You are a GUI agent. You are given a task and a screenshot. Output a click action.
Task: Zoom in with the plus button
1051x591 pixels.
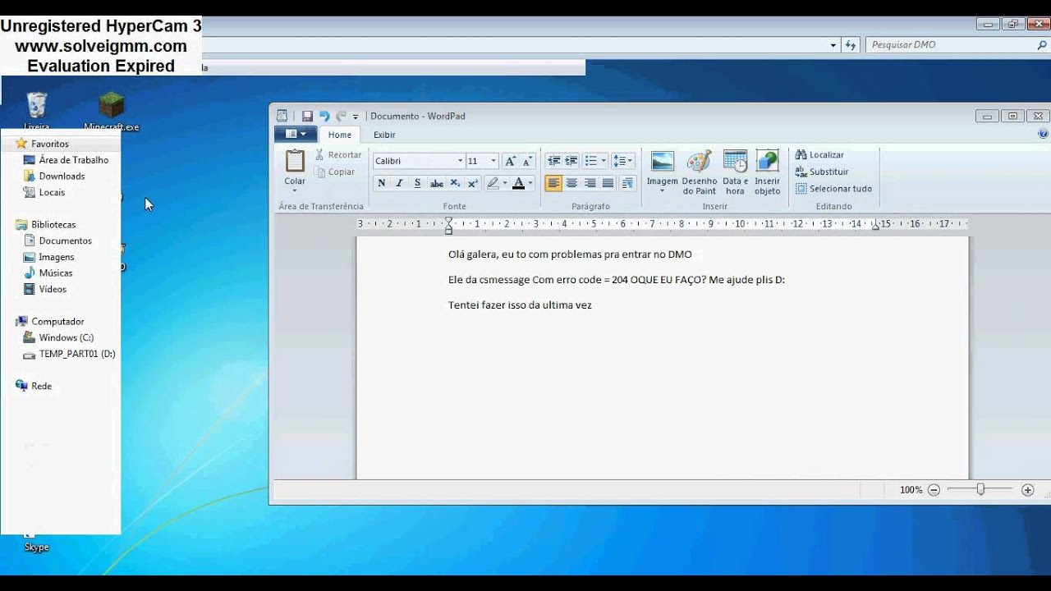point(1027,490)
